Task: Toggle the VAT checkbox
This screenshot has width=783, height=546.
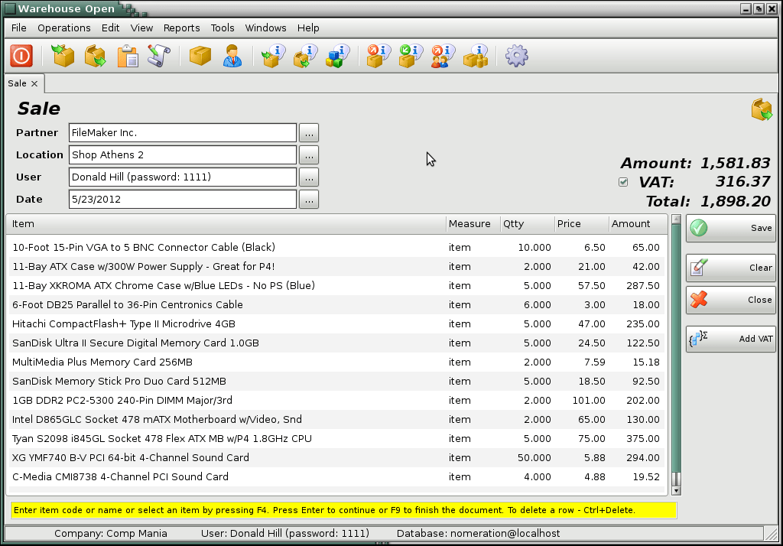Action: tap(623, 182)
